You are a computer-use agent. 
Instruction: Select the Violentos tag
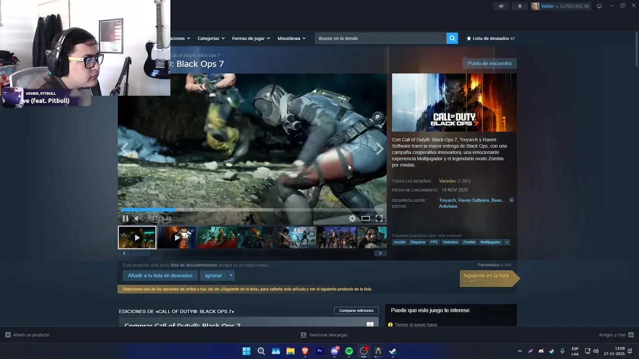450,242
